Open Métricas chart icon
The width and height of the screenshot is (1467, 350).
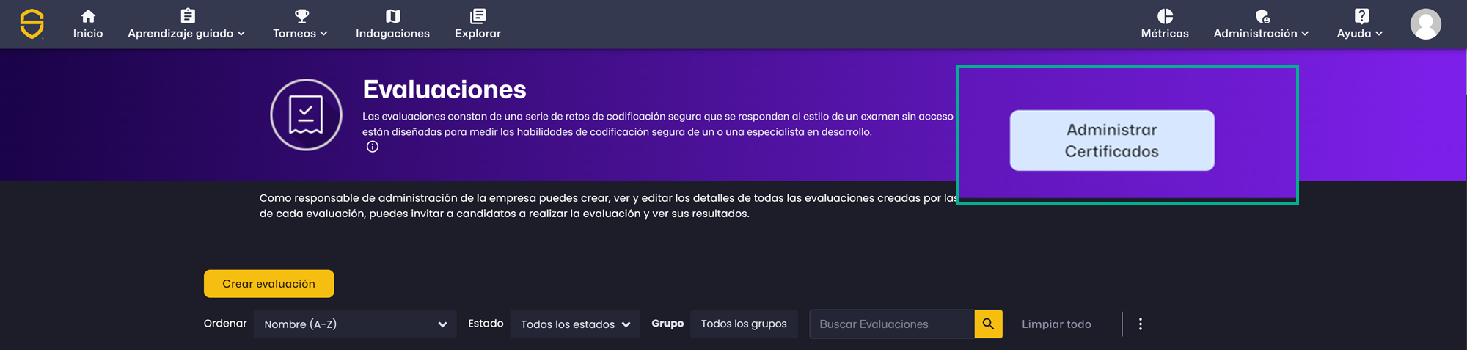[x=1165, y=16]
